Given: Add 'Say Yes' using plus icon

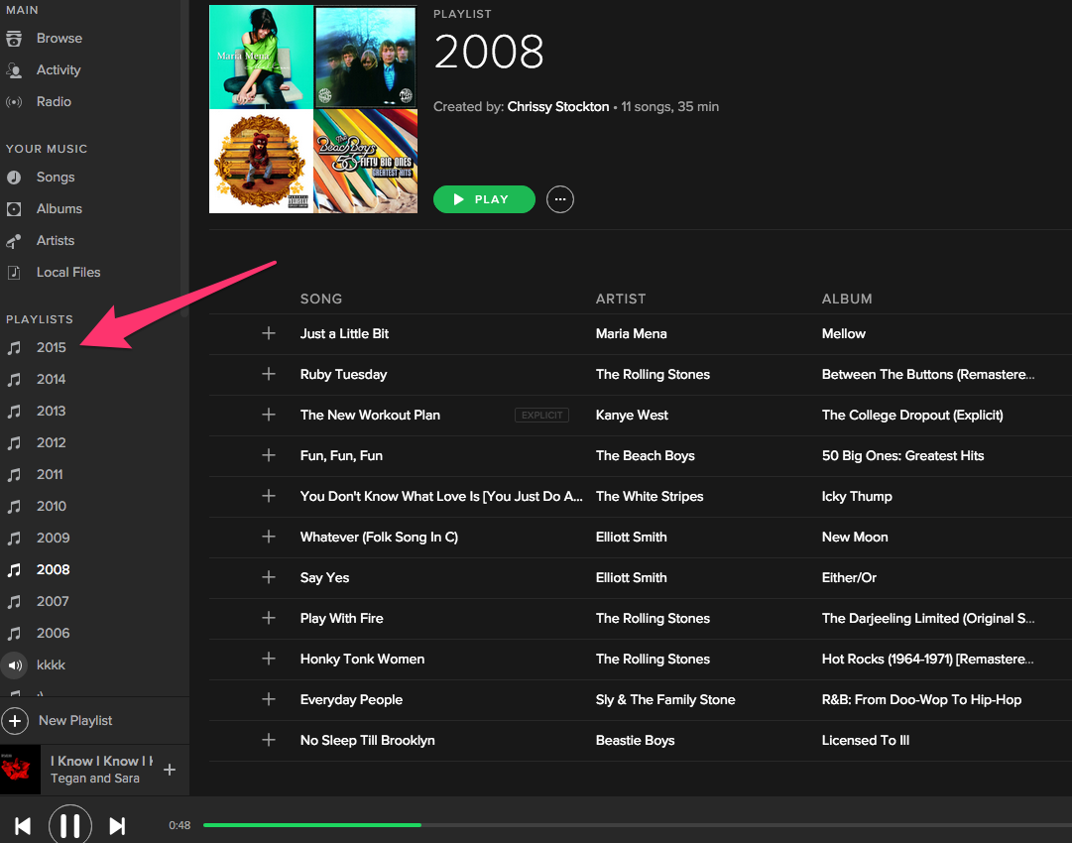Looking at the screenshot, I should tap(269, 578).
